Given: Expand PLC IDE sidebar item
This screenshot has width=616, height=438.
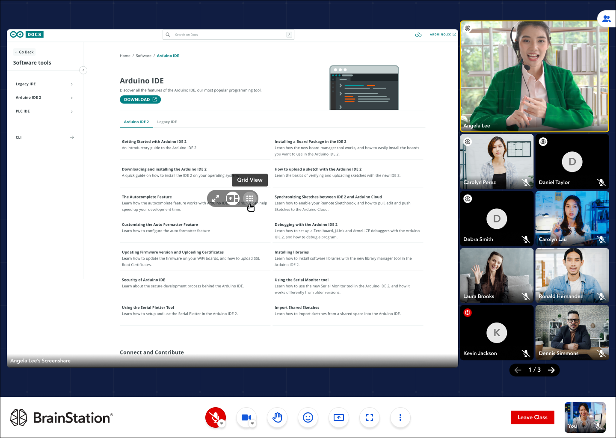Looking at the screenshot, I should [x=44, y=112].
